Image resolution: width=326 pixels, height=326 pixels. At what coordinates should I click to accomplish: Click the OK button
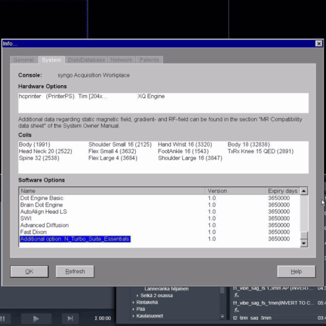[29, 271]
